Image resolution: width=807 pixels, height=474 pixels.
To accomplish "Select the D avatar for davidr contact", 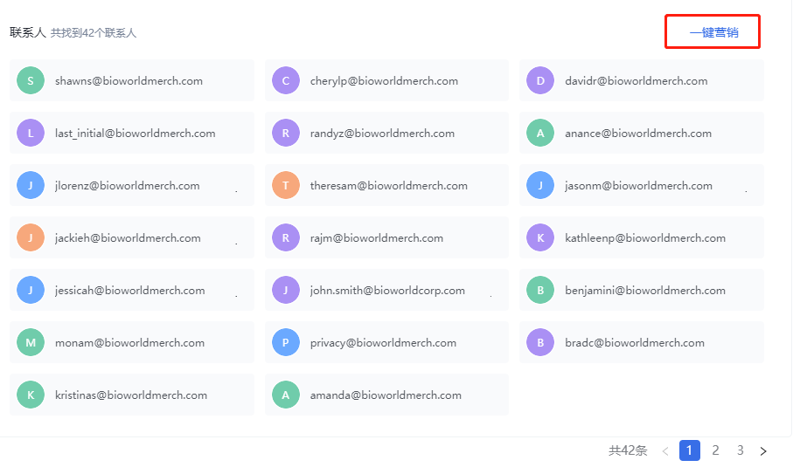I will (540, 80).
